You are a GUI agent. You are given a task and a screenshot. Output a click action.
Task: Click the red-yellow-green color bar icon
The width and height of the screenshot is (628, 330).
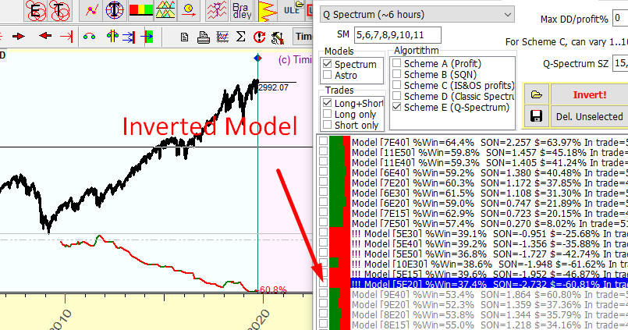pos(140,10)
